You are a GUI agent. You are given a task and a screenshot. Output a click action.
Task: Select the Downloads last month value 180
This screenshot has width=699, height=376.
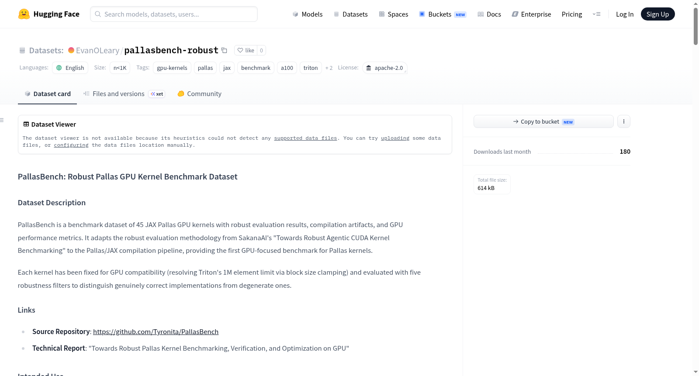(x=625, y=152)
